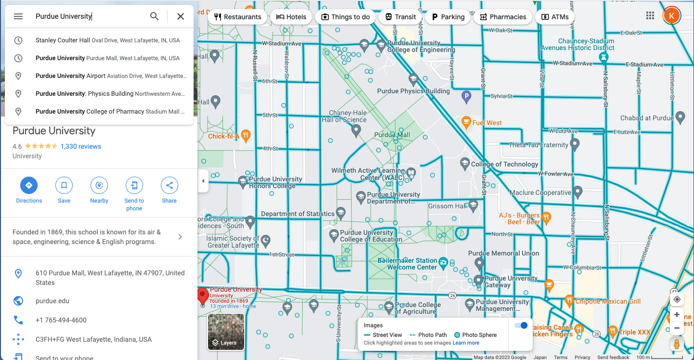
Task: Choose Purdue University: Physics Building suggestion
Action: click(99, 94)
